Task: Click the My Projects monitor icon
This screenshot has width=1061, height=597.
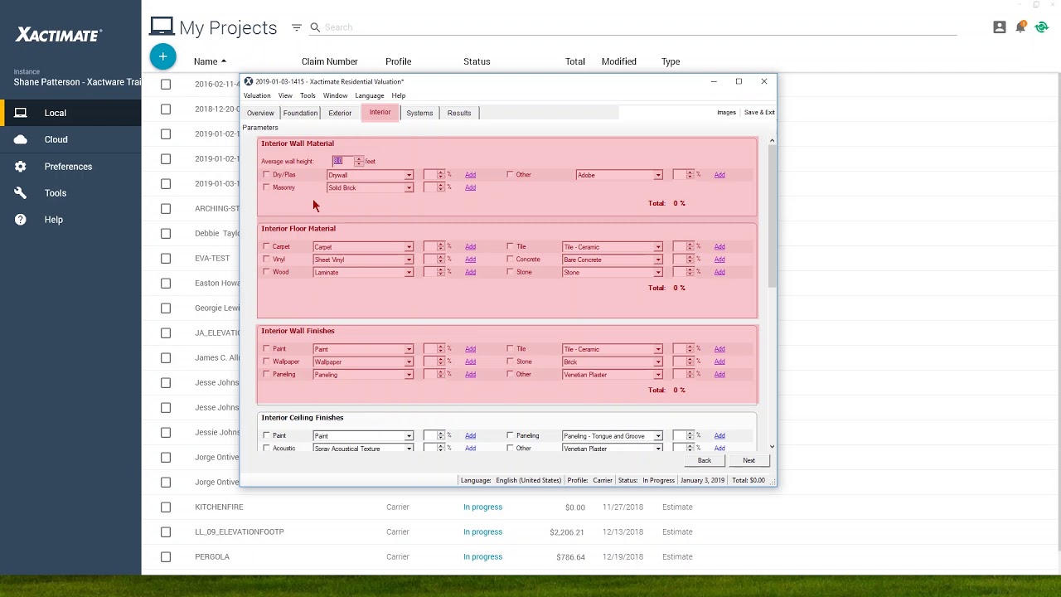Action: point(162,27)
